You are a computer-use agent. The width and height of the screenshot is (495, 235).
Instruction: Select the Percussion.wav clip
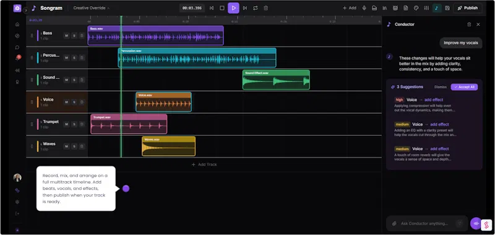pyautogui.click(x=197, y=58)
